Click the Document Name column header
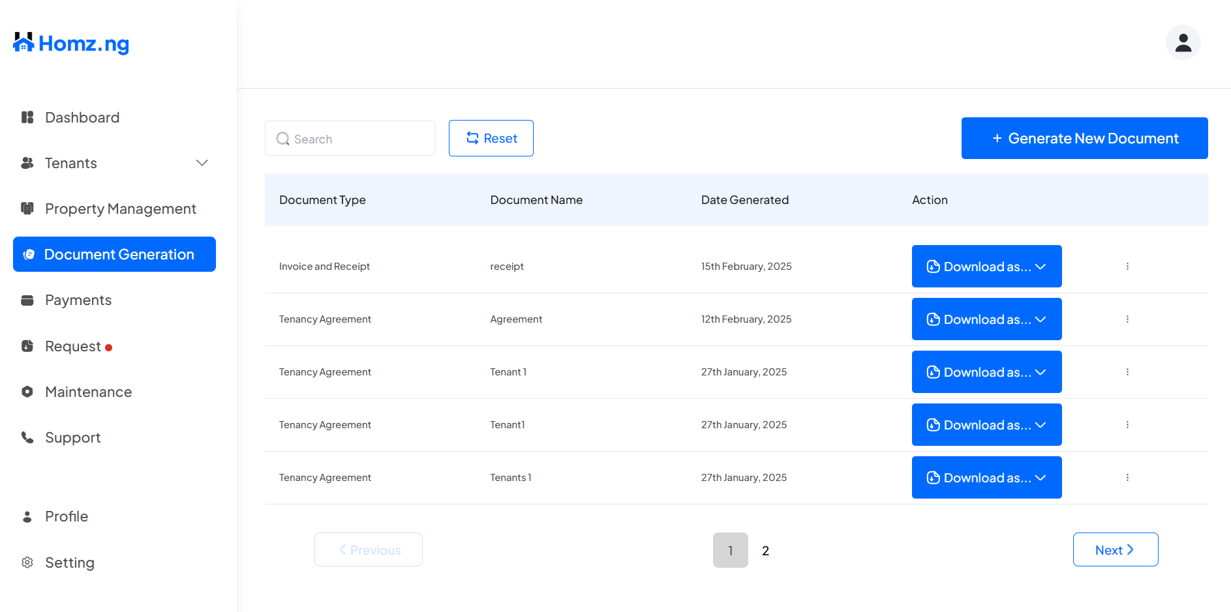This screenshot has width=1231, height=612. click(x=536, y=200)
